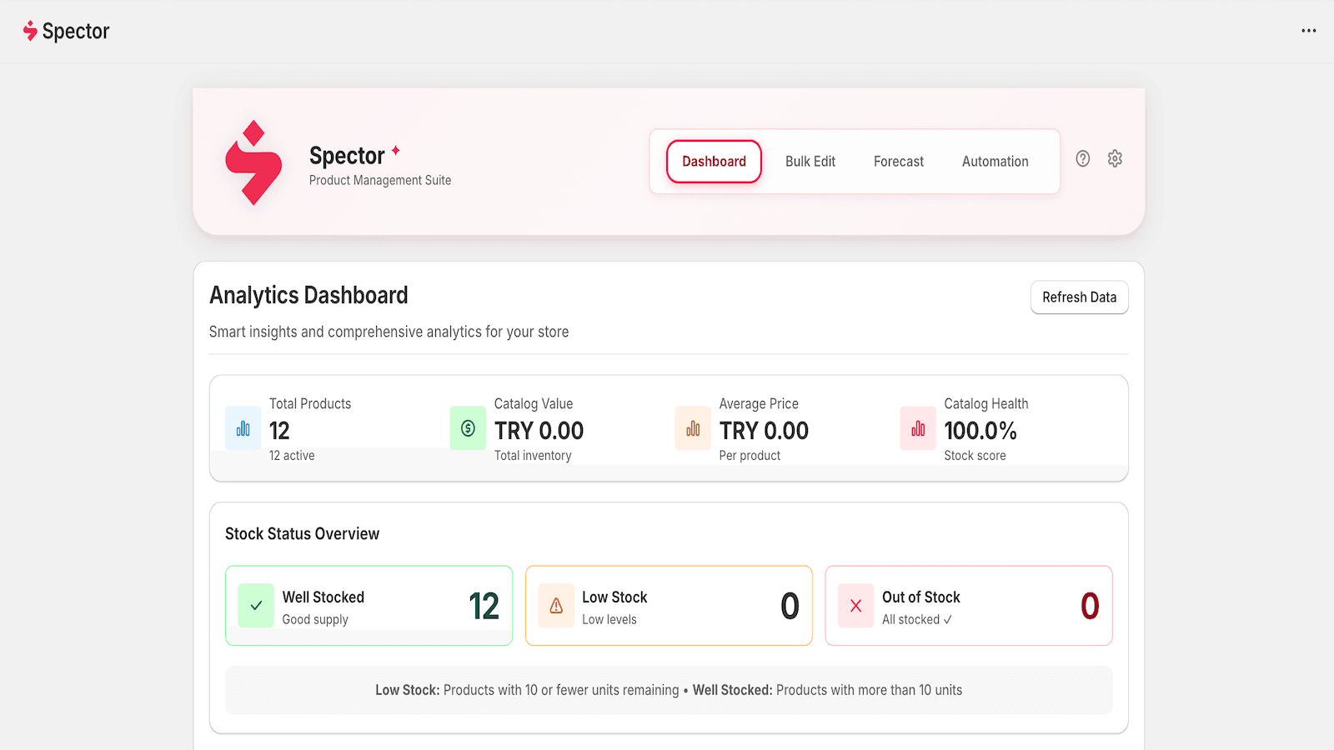
Task: Click the Stock Status Overview heading
Action: [x=302, y=534]
